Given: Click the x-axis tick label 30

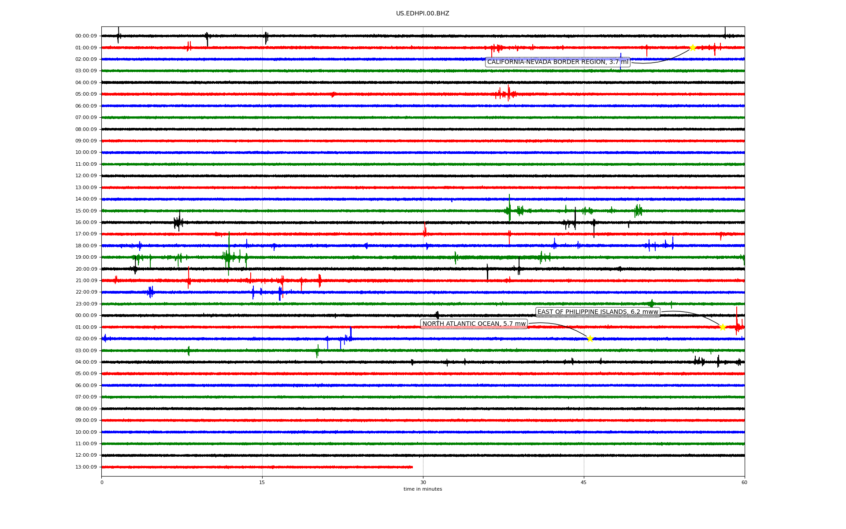Looking at the screenshot, I should 423,482.
